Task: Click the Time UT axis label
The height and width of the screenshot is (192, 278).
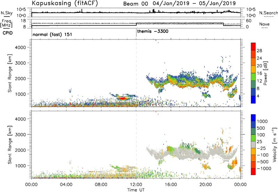Action: (136, 190)
